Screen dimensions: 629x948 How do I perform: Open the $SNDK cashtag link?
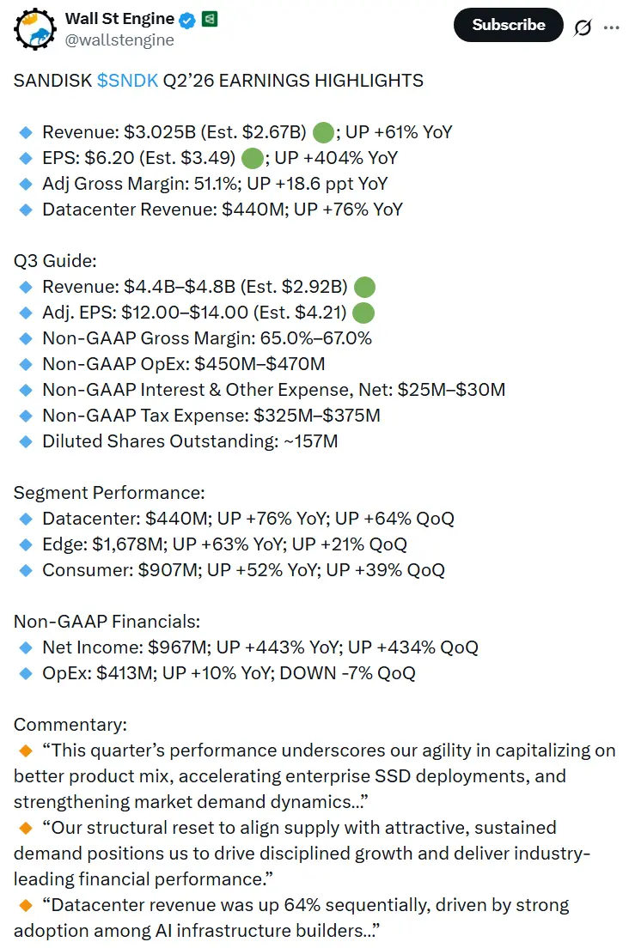127,81
